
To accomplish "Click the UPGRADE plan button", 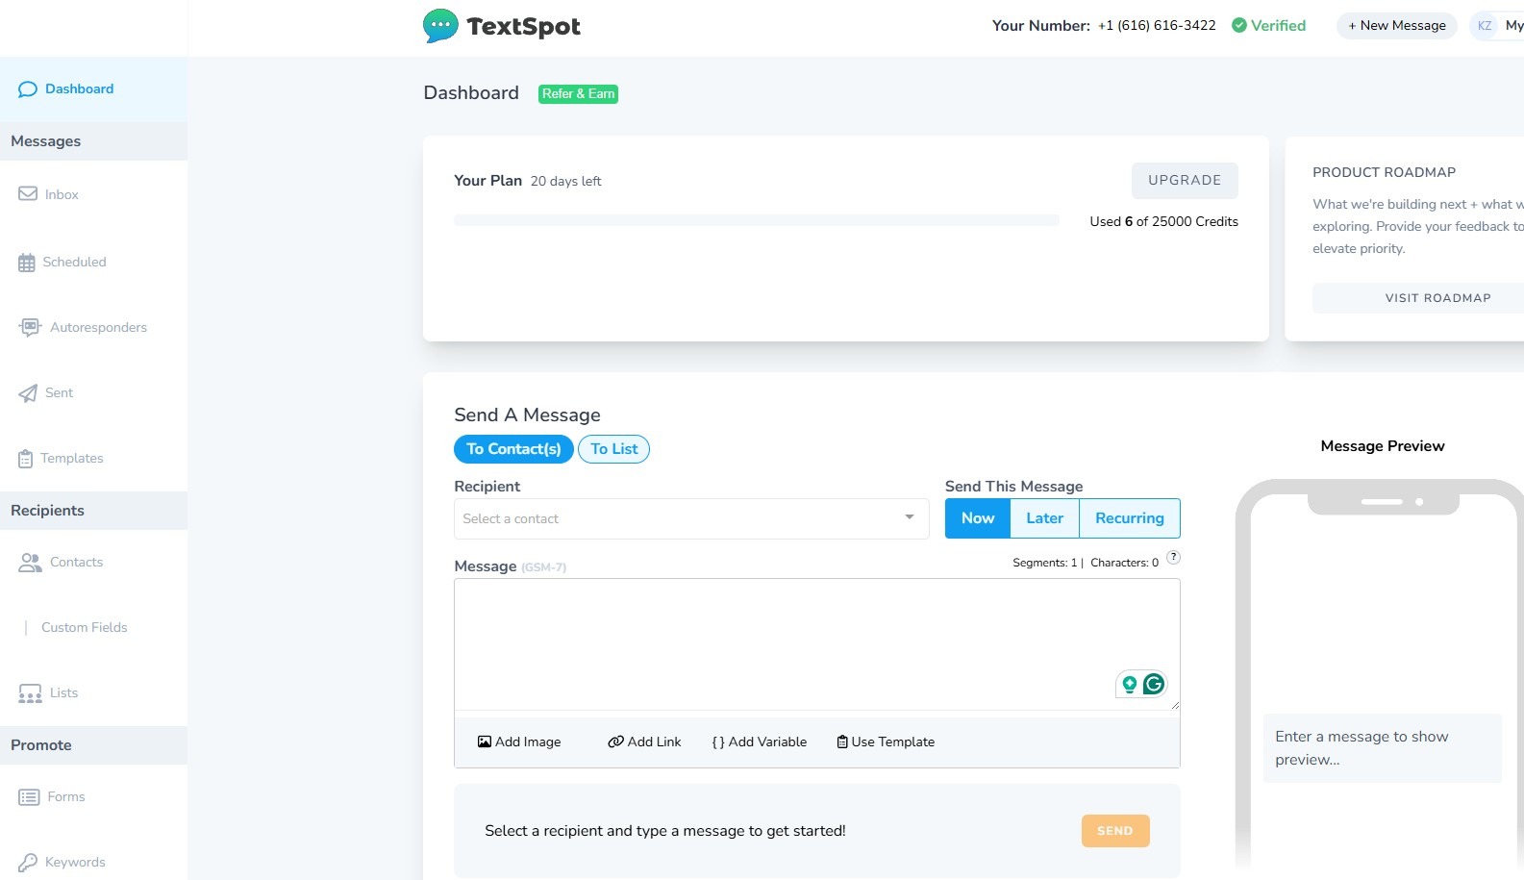I will (1185, 181).
